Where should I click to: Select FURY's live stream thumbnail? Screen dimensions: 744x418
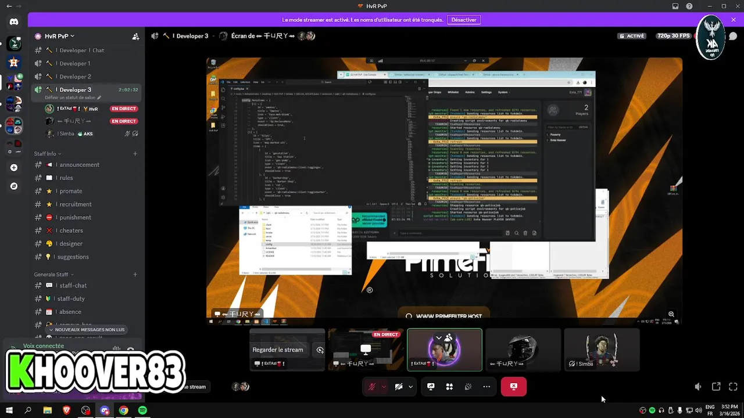(x=366, y=349)
